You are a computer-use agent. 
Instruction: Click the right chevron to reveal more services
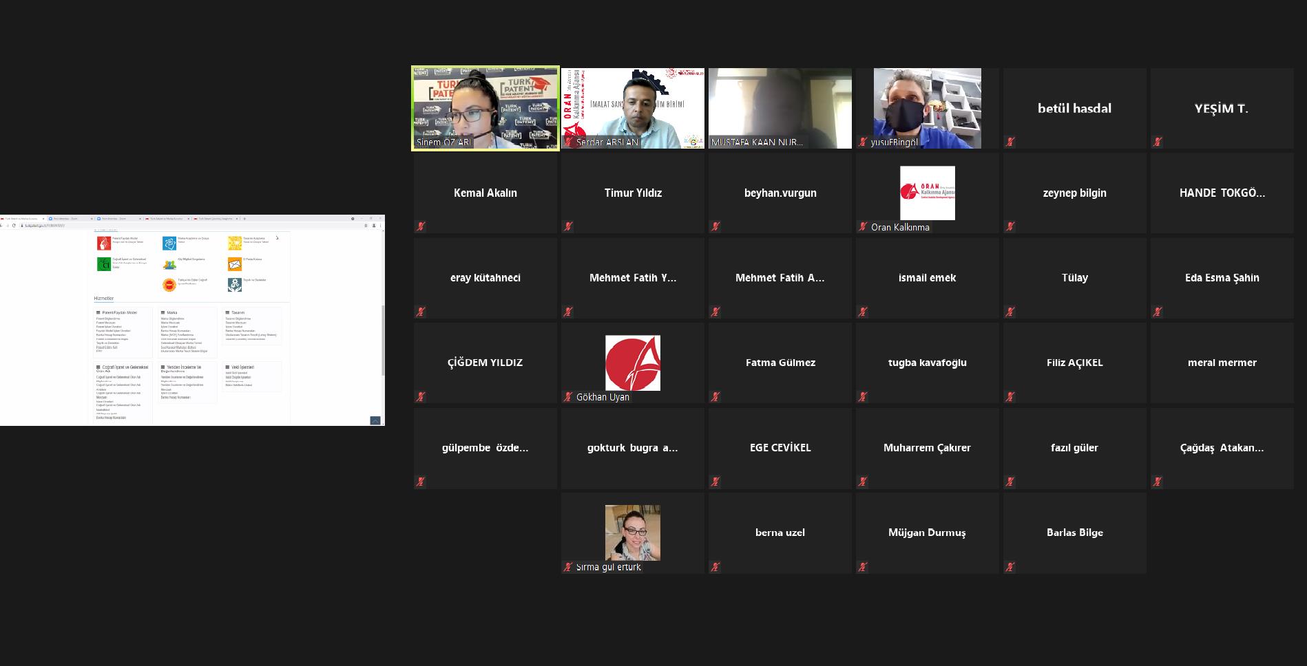(x=278, y=237)
